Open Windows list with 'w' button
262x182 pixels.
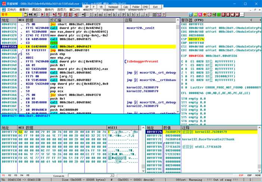click(x=109, y=15)
